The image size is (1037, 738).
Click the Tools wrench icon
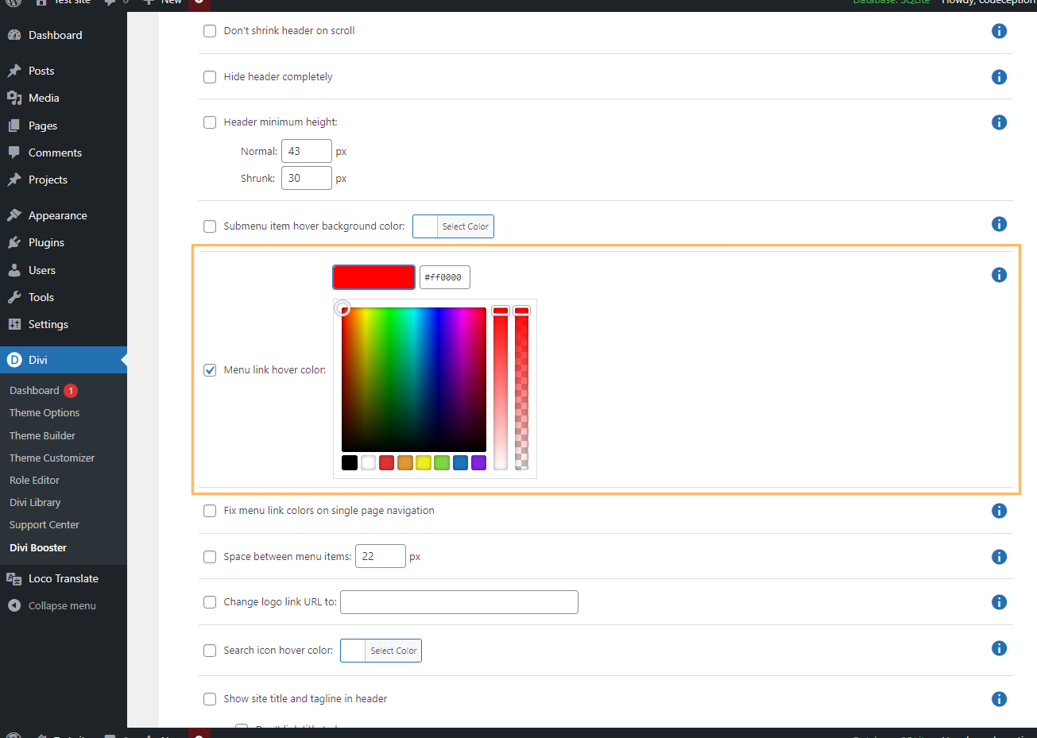pyautogui.click(x=14, y=297)
